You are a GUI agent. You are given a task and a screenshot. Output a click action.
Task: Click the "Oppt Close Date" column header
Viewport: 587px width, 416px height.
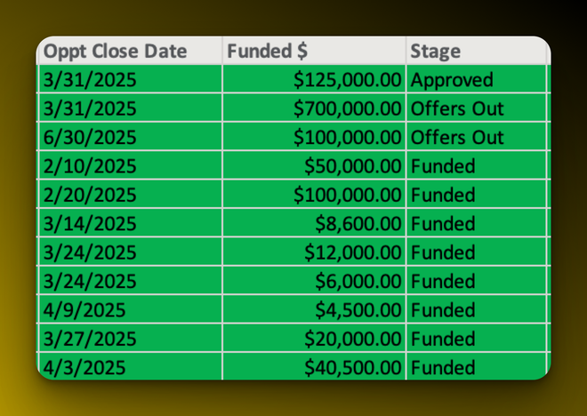[x=117, y=51]
